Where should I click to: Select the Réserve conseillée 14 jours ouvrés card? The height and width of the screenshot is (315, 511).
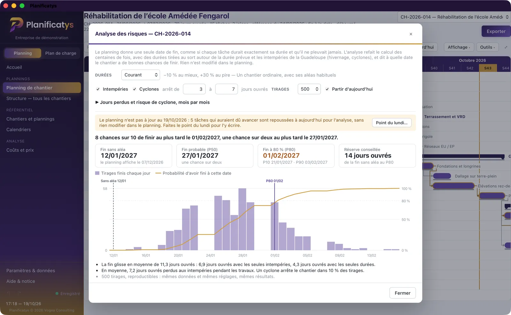pos(377,156)
